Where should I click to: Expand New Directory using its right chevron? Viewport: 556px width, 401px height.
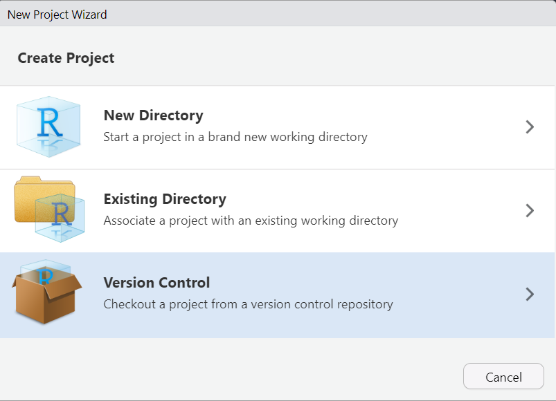click(x=530, y=127)
